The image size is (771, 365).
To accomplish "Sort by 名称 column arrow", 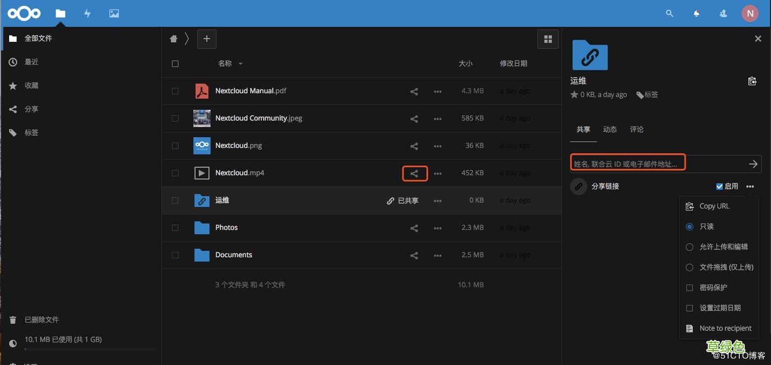I will [x=241, y=64].
